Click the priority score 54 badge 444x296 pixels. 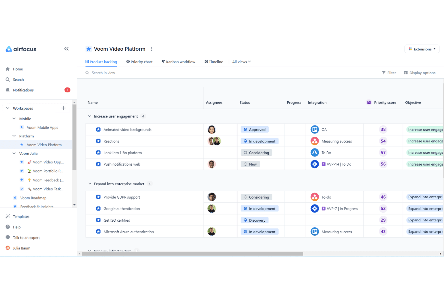[383, 141]
